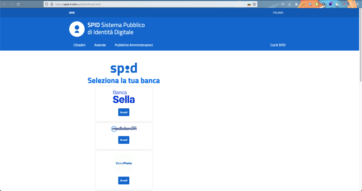
Task: Open the Firefox downloads panel
Action: (x=290, y=4)
